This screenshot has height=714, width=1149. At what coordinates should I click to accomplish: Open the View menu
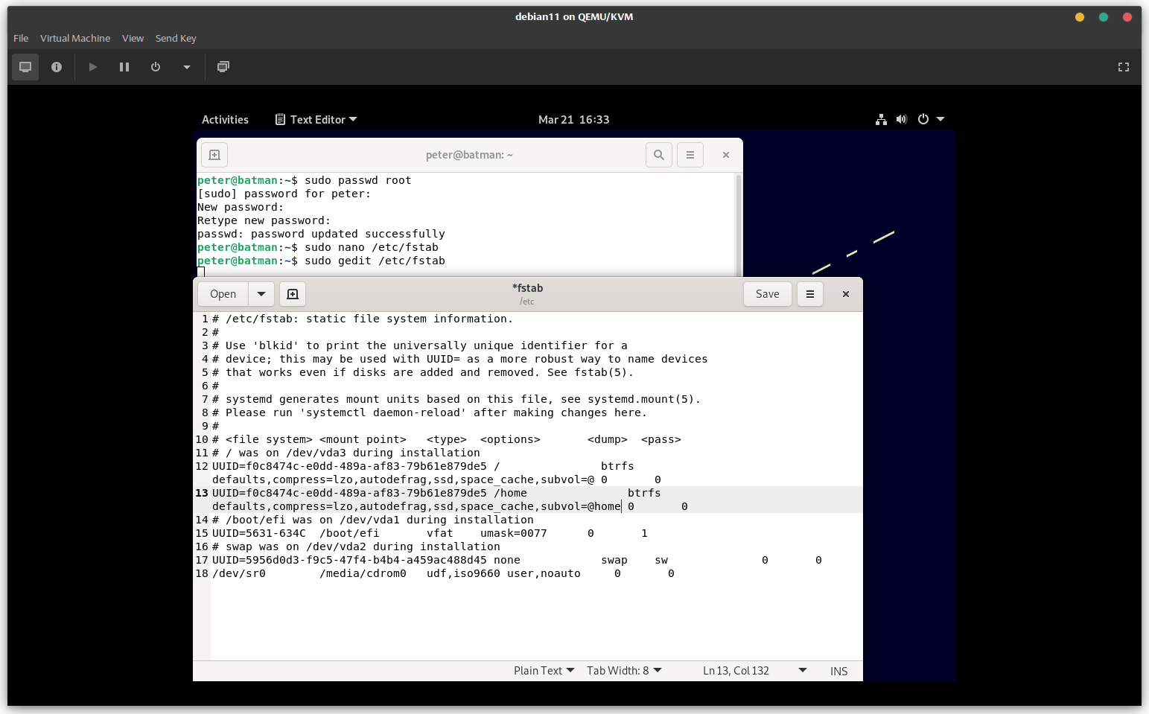tap(133, 38)
